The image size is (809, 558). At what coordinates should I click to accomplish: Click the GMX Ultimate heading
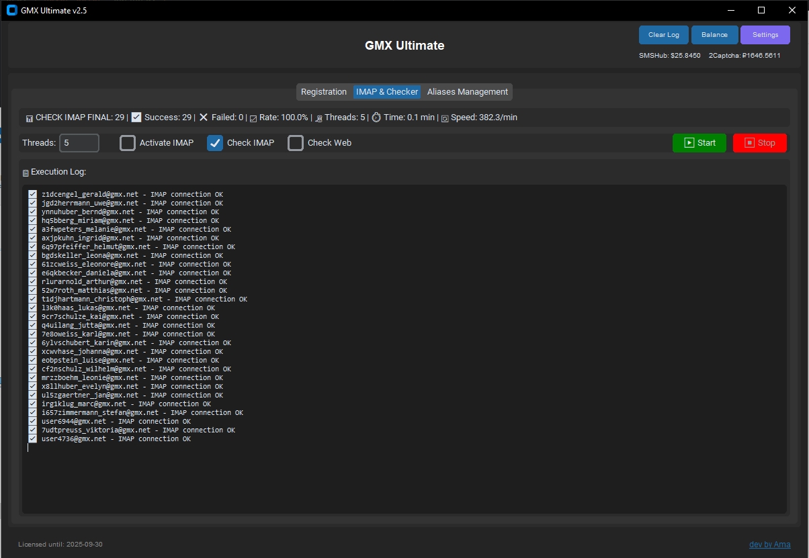tap(404, 46)
